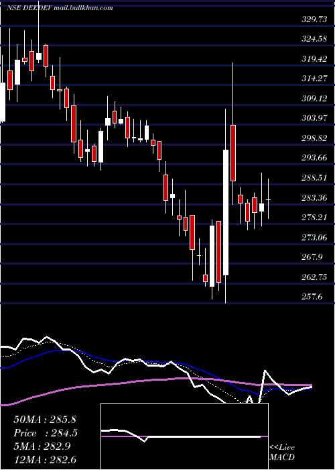
Task: Click the 314.27 price axis label
Action: [314, 79]
